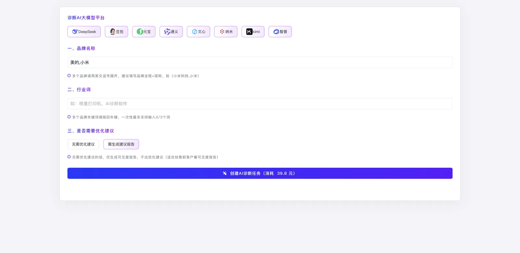Click 创建AI诊断任务 button
The image size is (520, 253).
260,173
